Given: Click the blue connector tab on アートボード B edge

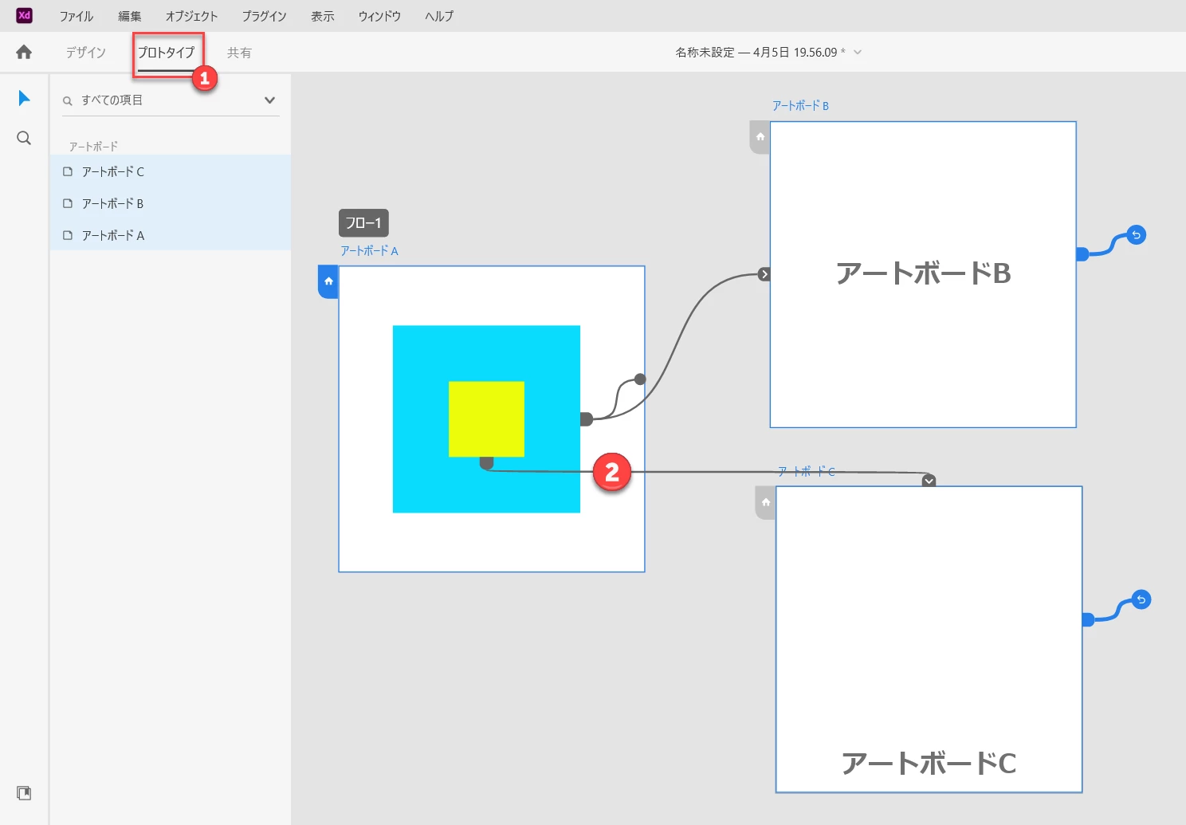Looking at the screenshot, I should pyautogui.click(x=1082, y=254).
